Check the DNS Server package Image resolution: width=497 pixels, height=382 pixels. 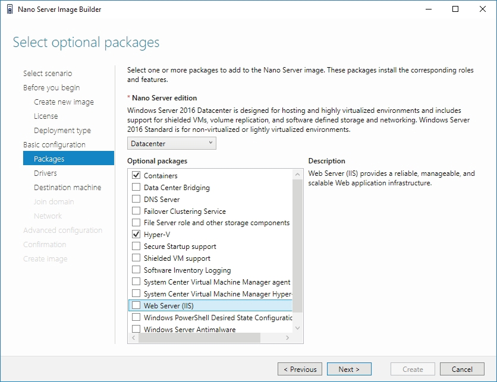(136, 199)
